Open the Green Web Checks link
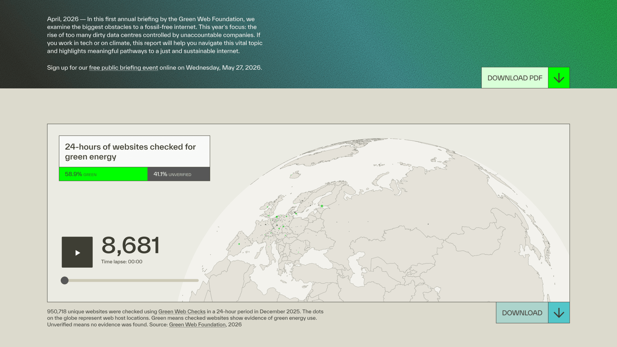Viewport: 617px width, 347px height. click(182, 312)
